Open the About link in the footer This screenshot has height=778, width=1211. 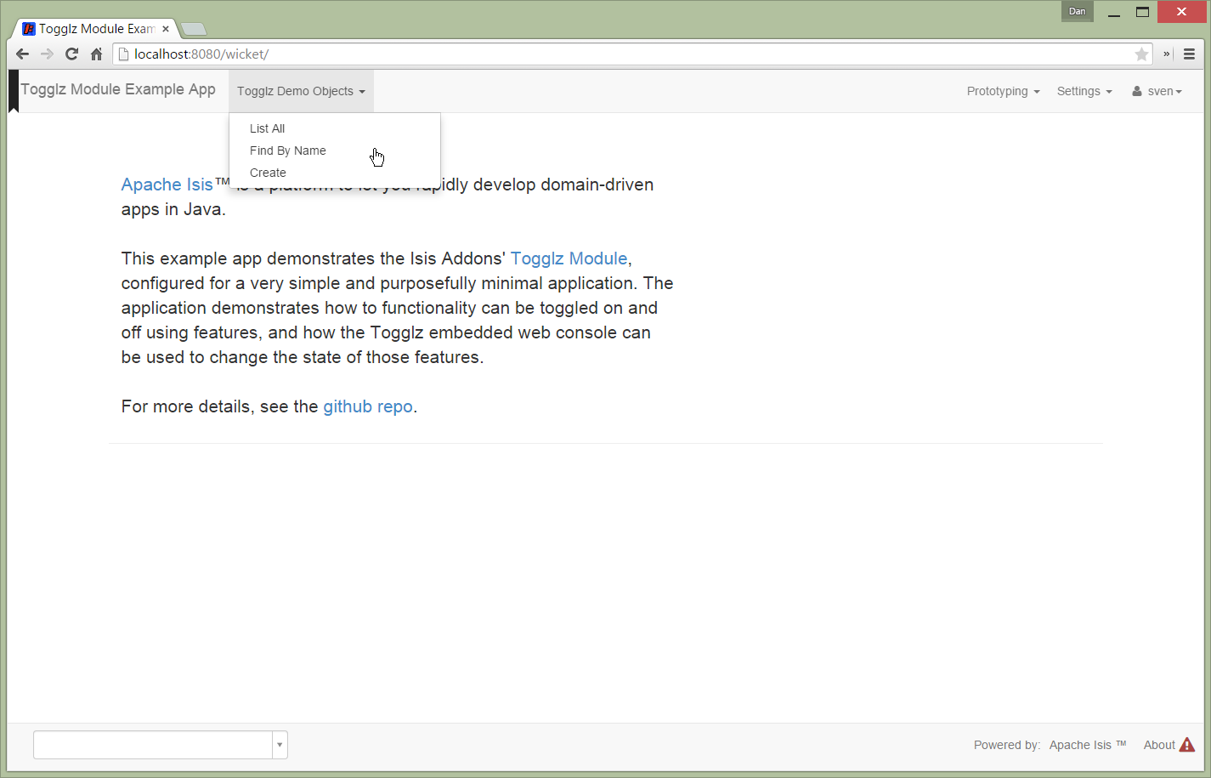click(1159, 745)
